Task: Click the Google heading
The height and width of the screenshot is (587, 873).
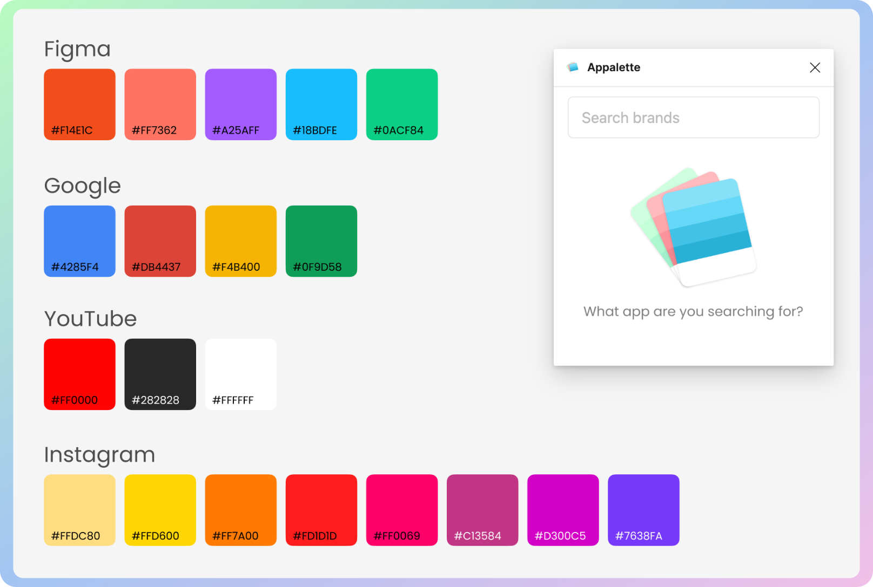Action: [82, 186]
